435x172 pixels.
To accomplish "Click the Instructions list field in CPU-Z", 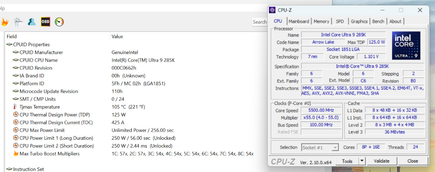I will coord(363,91).
